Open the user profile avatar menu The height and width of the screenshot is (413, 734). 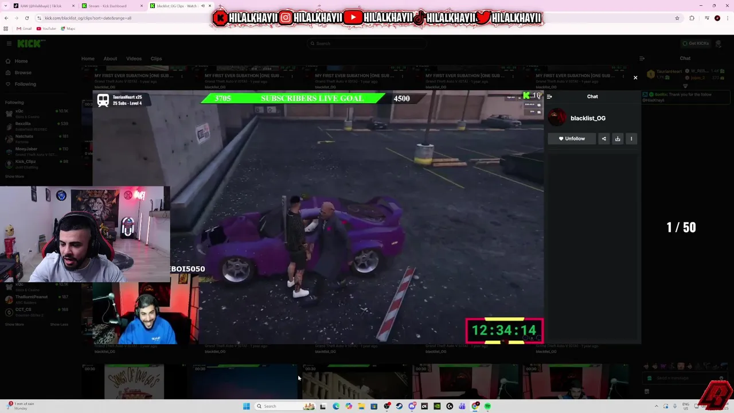[x=719, y=44]
